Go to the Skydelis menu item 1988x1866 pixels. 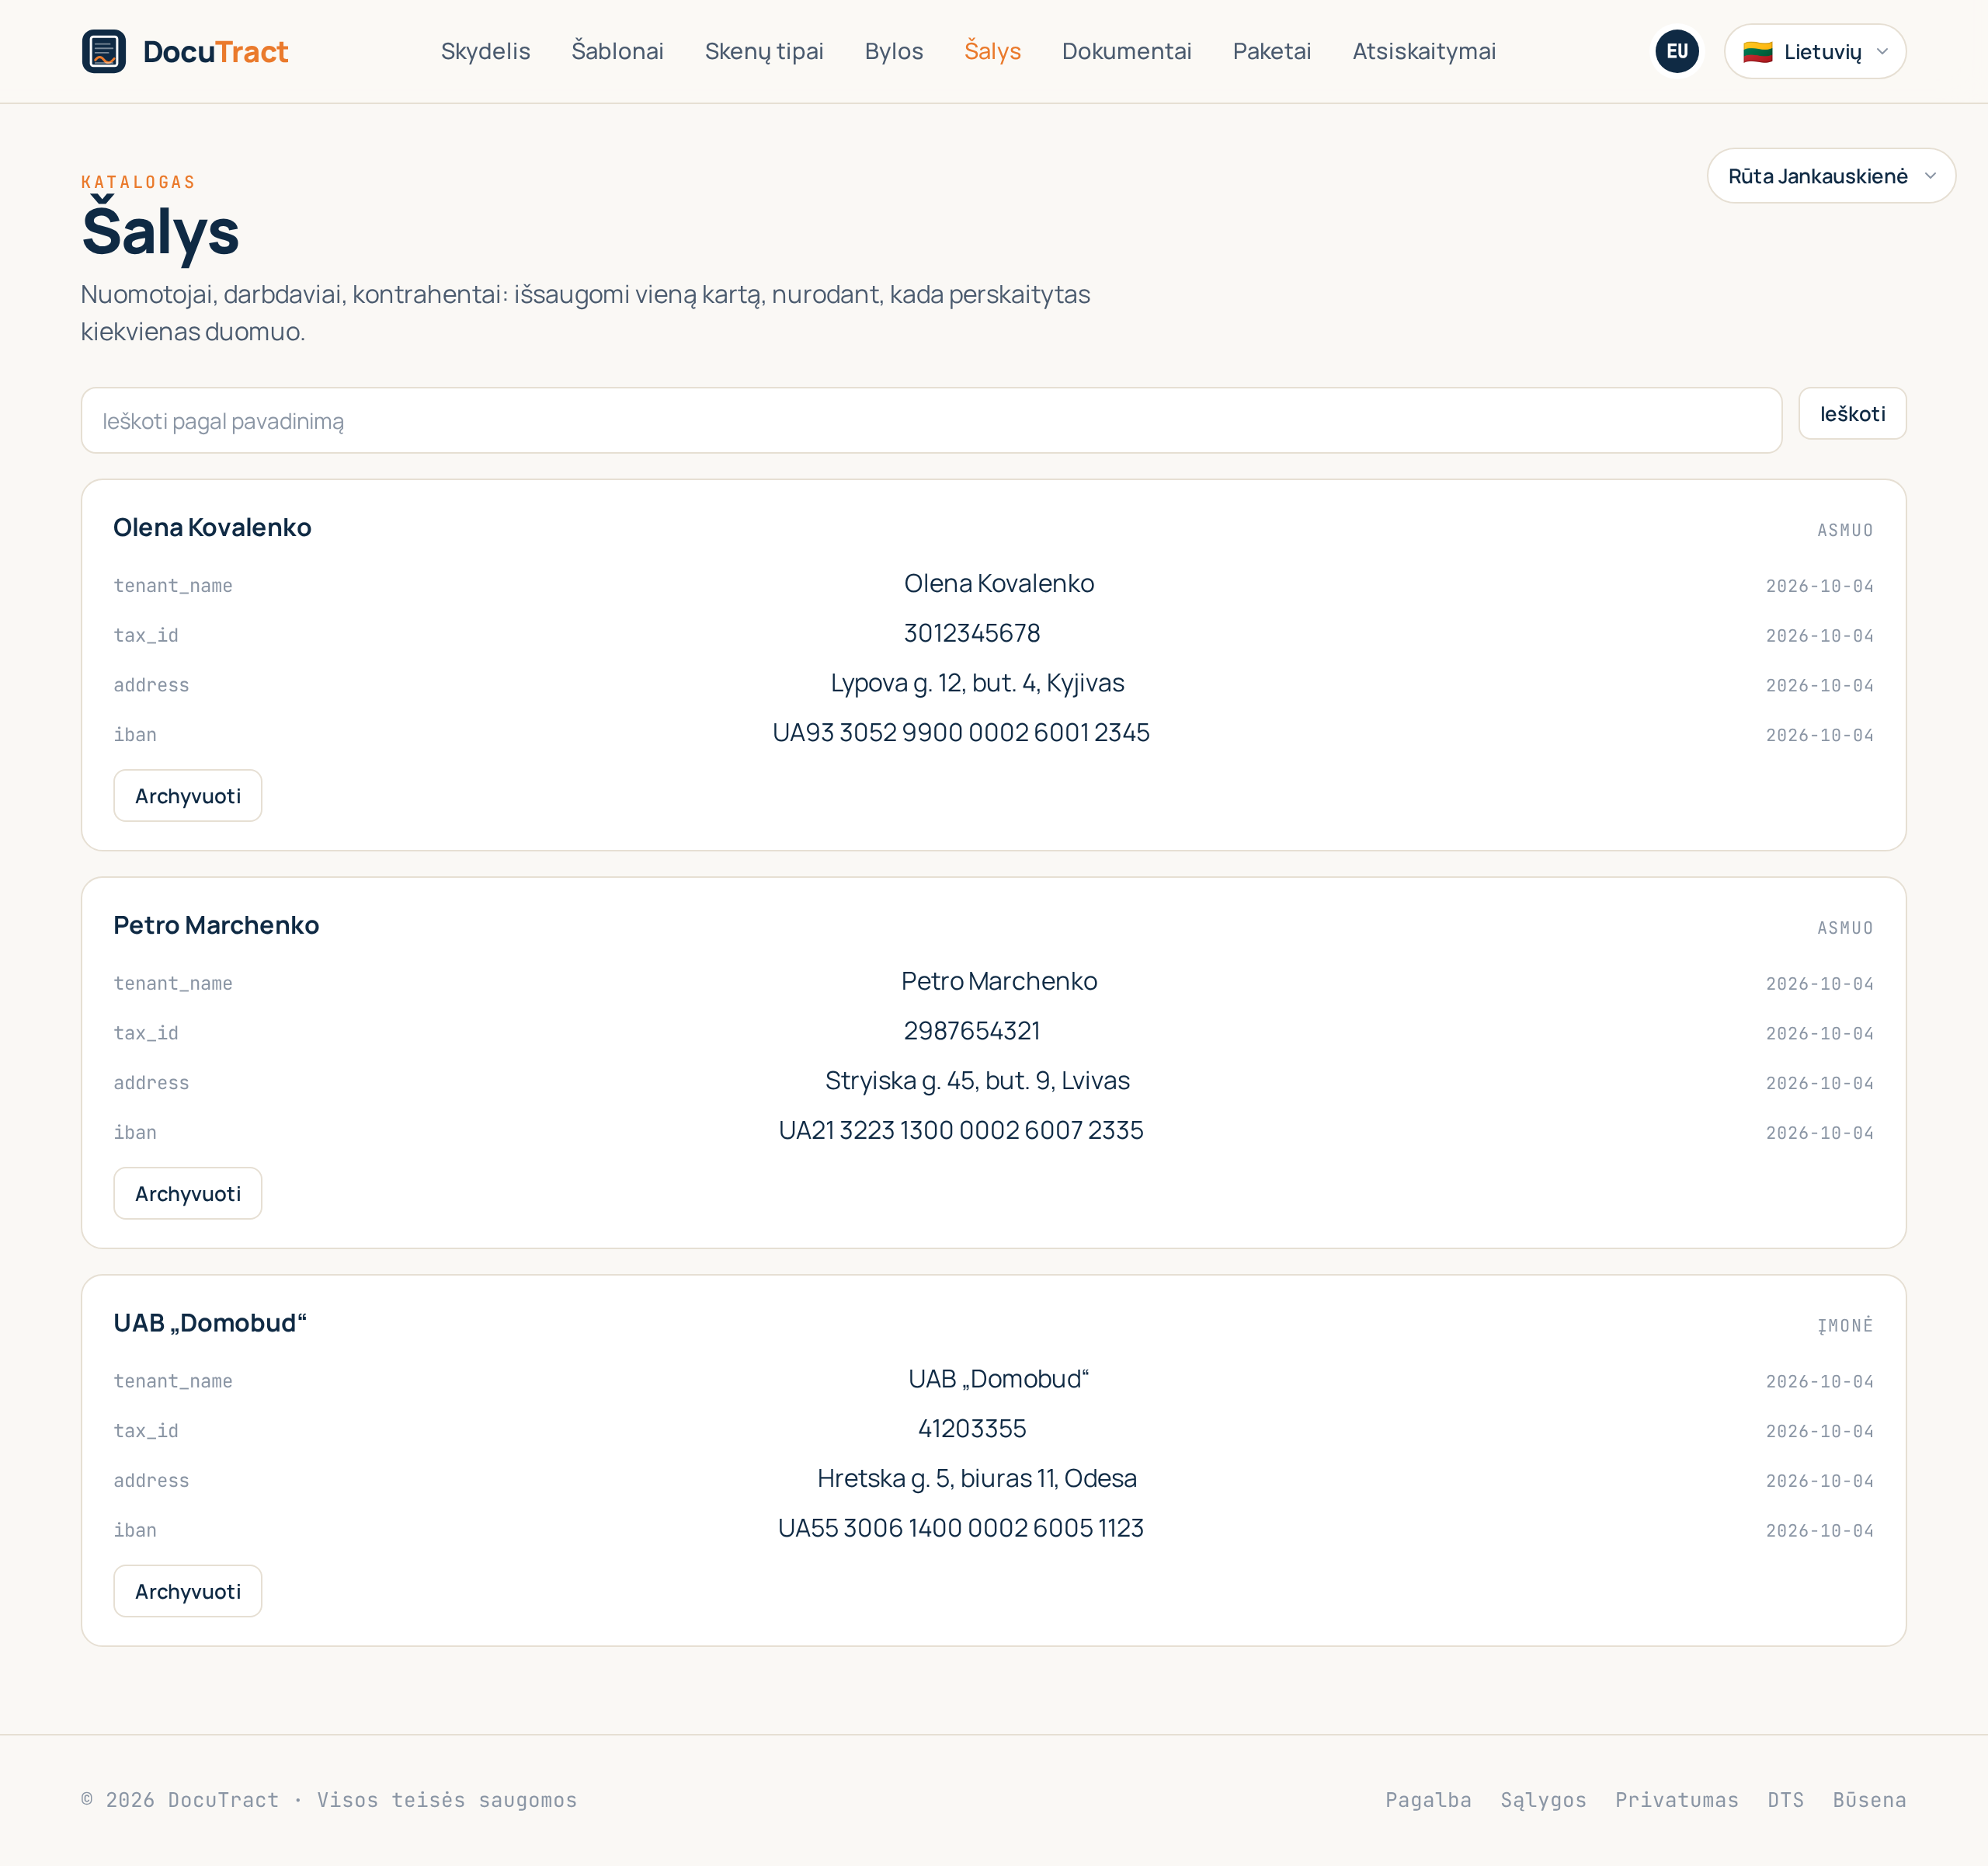485,51
